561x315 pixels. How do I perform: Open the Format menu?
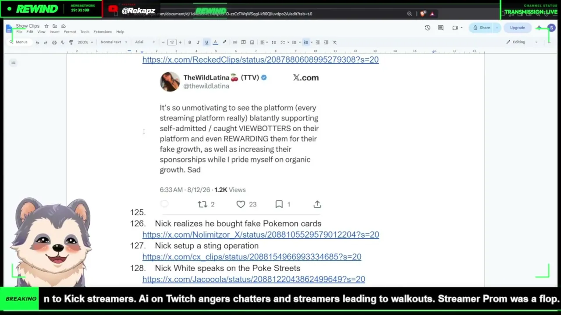(70, 32)
